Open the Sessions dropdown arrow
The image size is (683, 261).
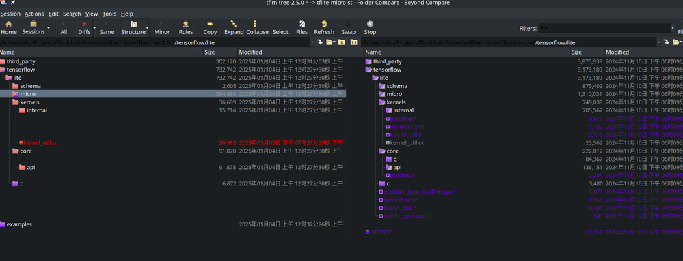49,28
